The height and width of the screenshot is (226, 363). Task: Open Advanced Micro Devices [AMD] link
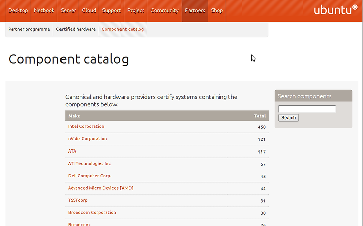click(x=100, y=188)
